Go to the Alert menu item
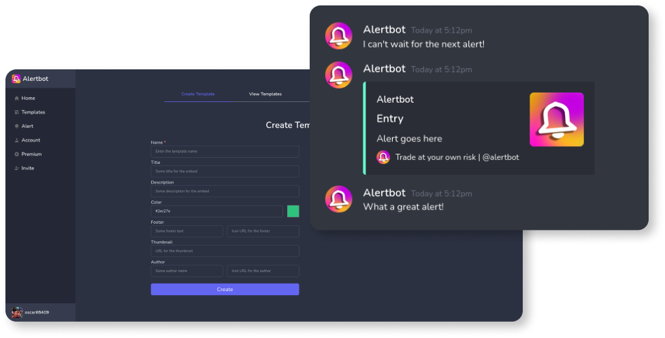This screenshot has height=338, width=665. pyautogui.click(x=27, y=126)
